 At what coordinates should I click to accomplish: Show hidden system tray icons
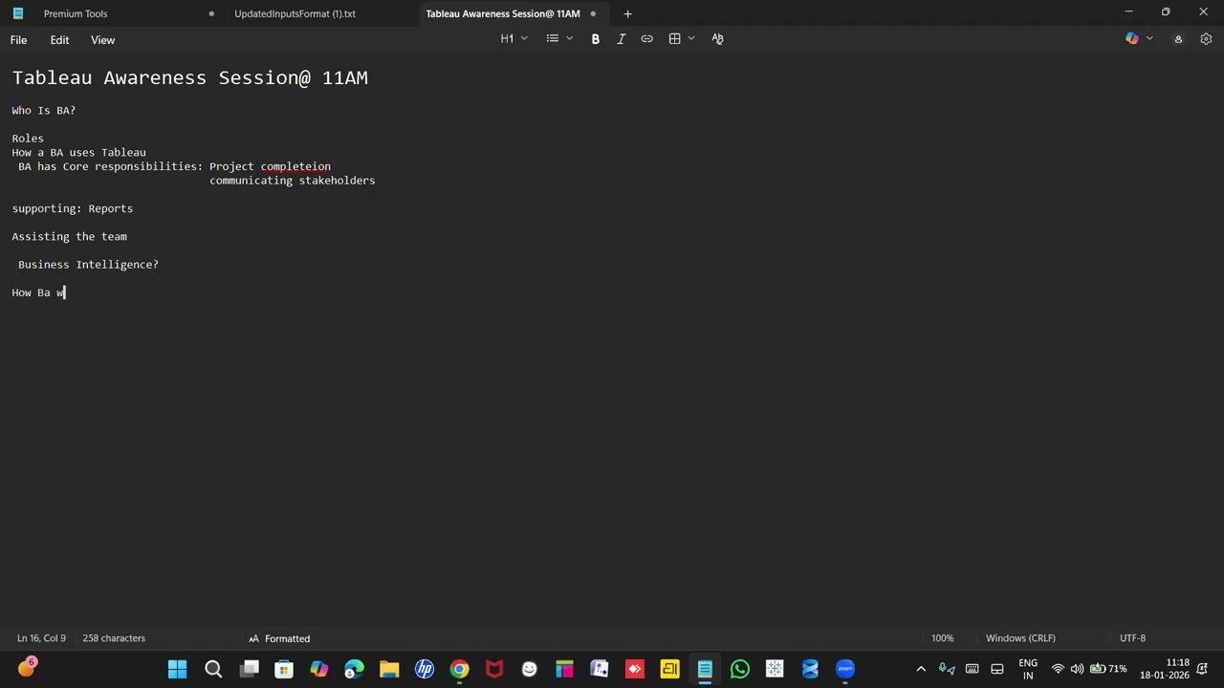(x=921, y=669)
